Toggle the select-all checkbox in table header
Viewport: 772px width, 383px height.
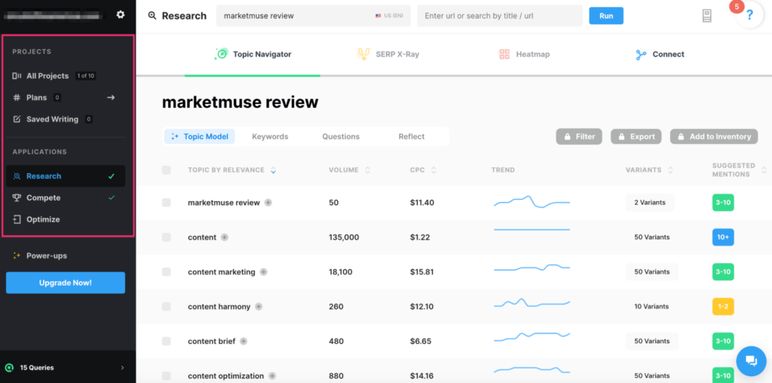[x=167, y=170]
